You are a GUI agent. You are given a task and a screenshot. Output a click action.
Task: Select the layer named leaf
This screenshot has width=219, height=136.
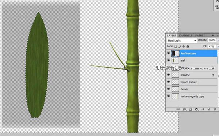click(182, 61)
